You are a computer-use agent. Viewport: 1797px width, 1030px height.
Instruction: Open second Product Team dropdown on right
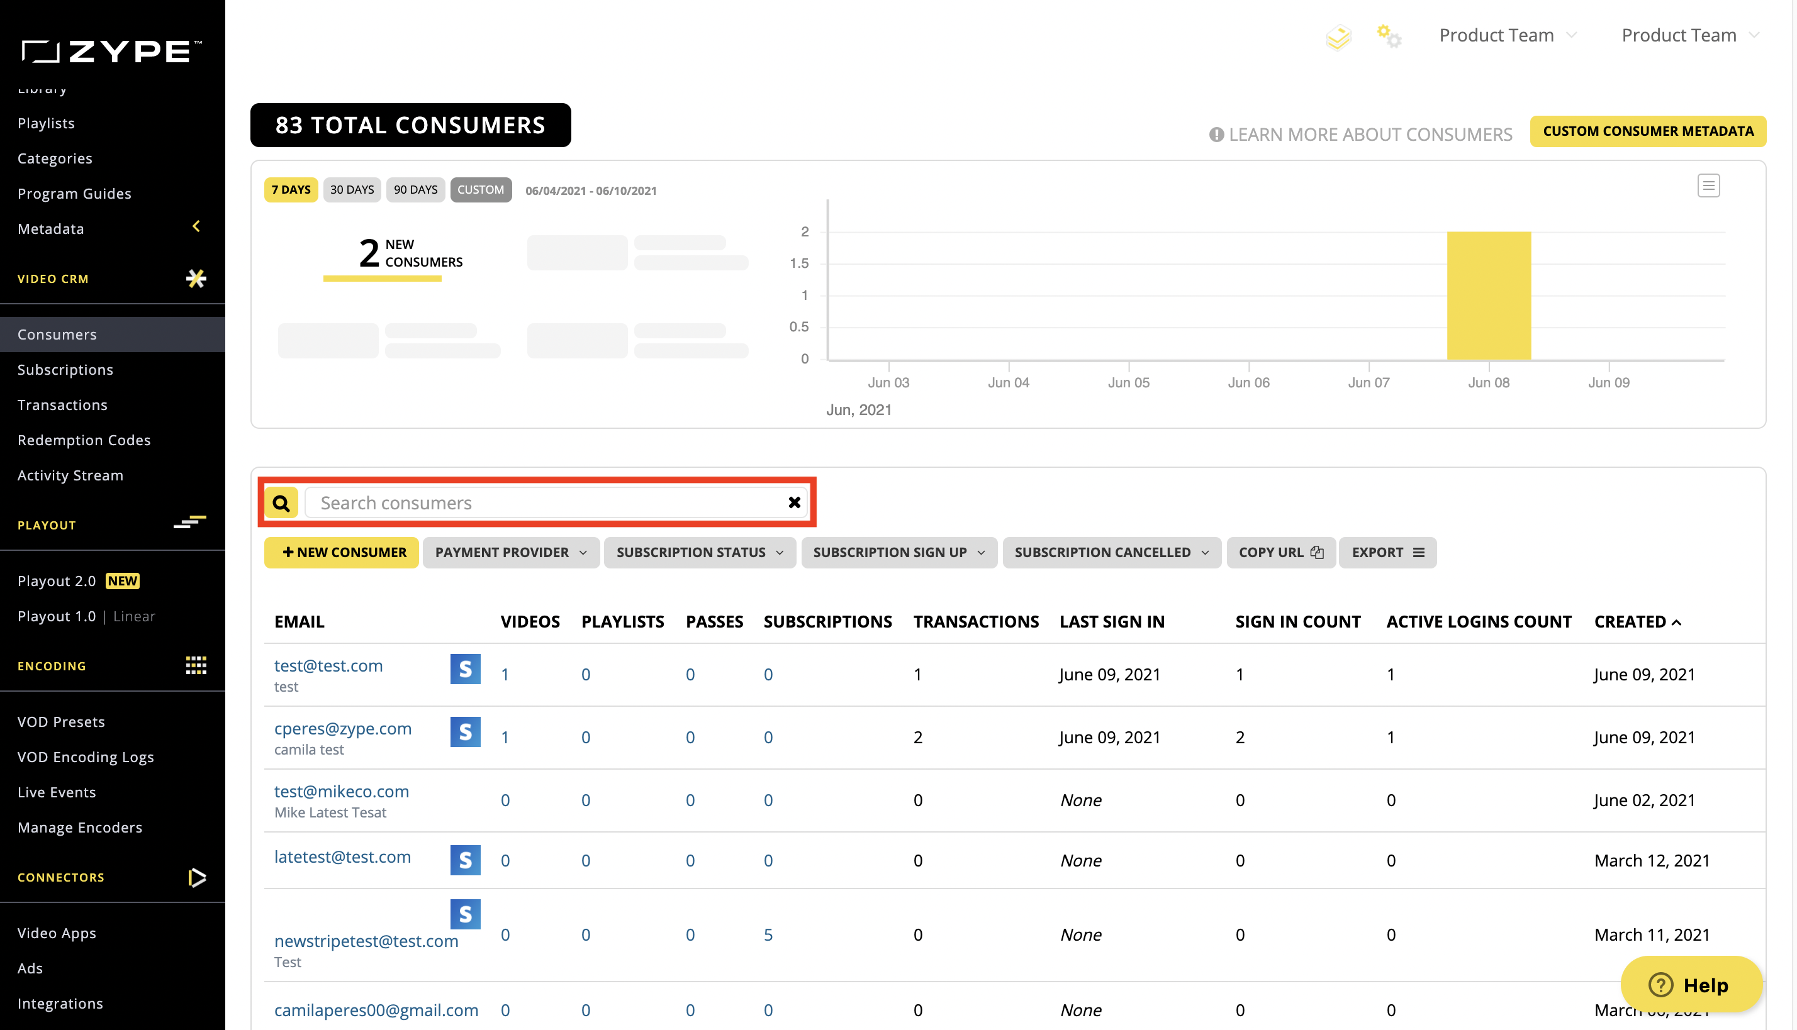point(1690,35)
